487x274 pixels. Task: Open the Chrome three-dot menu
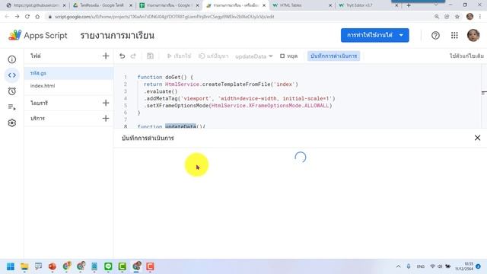pos(480,17)
